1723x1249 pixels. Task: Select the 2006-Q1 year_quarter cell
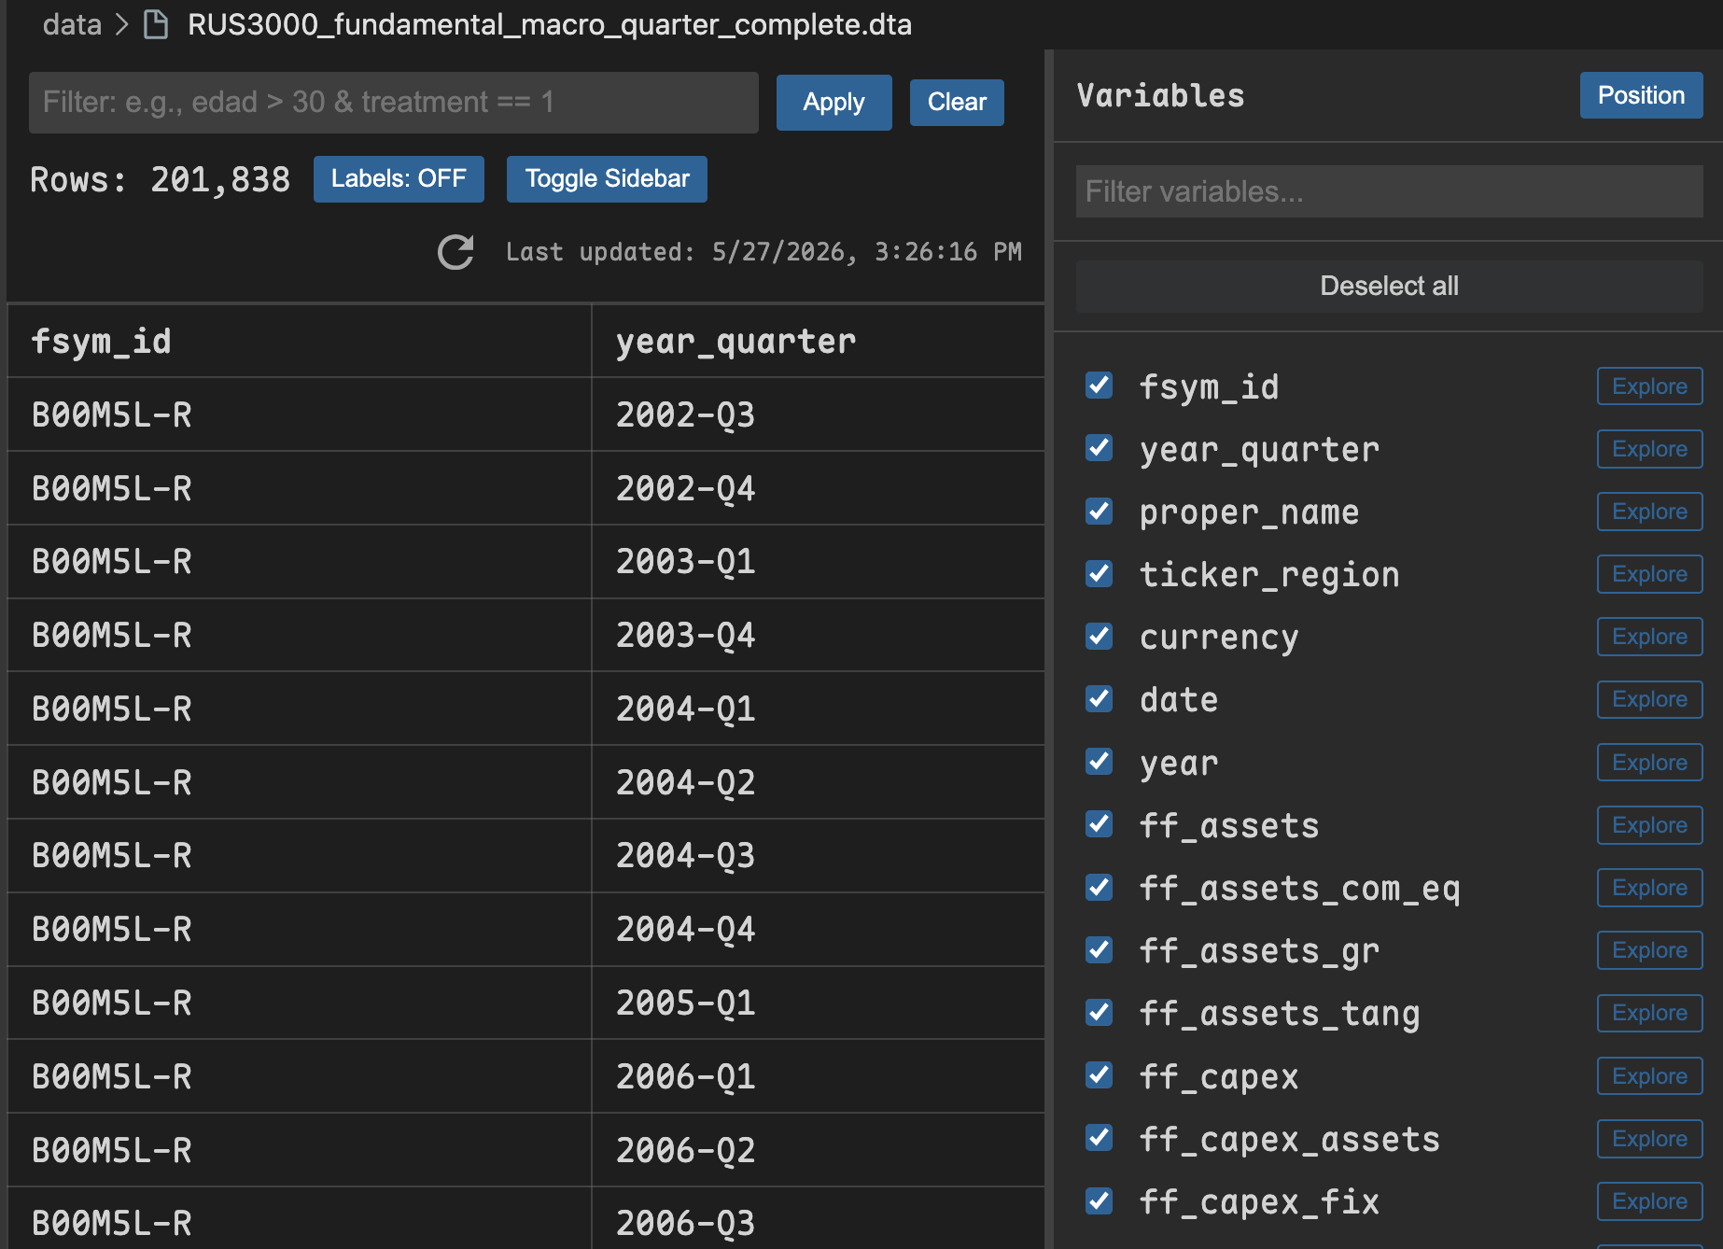[818, 1076]
